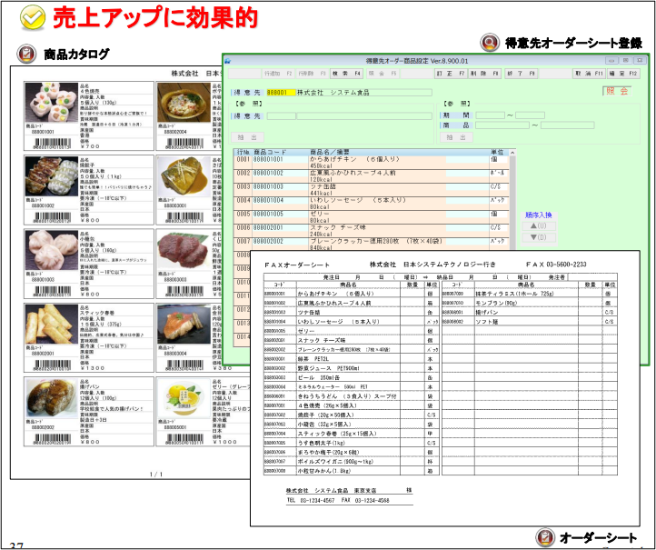Viewport: 656px width, 550px height.
Task: Click ソフト麺 row on FAX sheet
Action: pyautogui.click(x=529, y=322)
